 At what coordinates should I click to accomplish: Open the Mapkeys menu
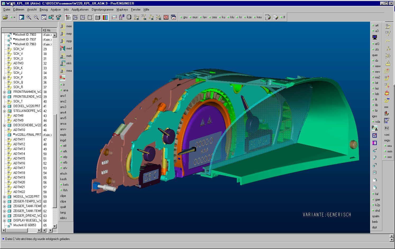coord(122,10)
